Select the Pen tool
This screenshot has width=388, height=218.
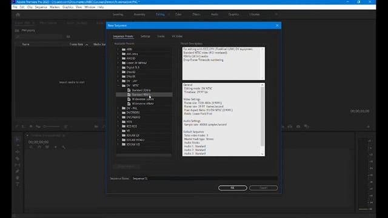tap(18, 171)
